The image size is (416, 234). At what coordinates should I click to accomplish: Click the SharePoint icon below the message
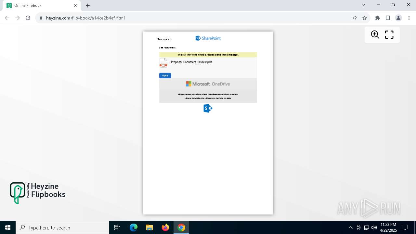point(208,108)
